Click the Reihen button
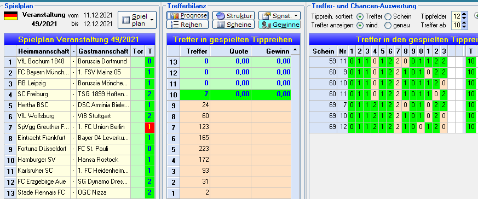The image size is (478, 199). coord(187,25)
